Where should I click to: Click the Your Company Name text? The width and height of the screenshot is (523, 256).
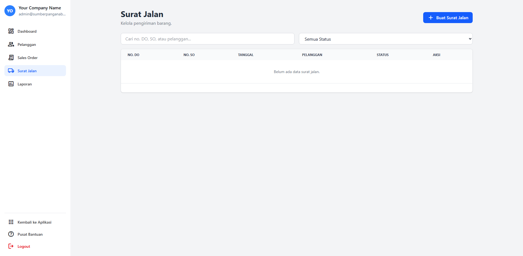[40, 8]
